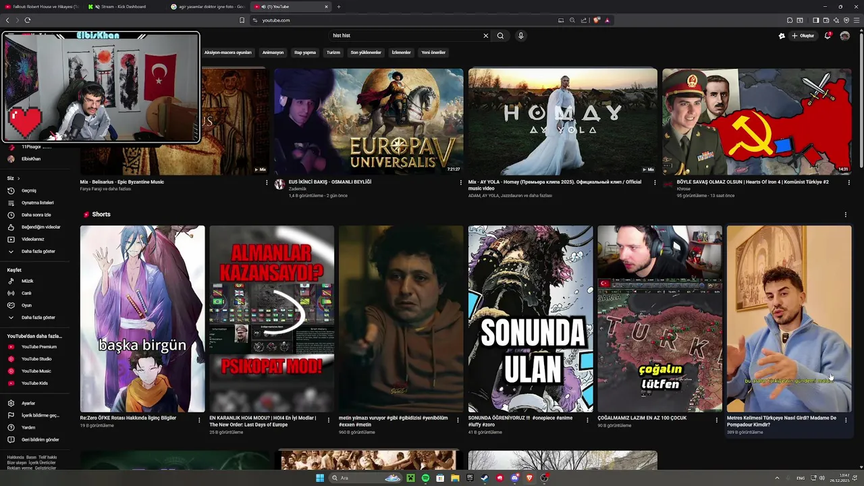Open Steam from the taskbar
Viewport: 864px width, 486px height.
[x=485, y=478]
